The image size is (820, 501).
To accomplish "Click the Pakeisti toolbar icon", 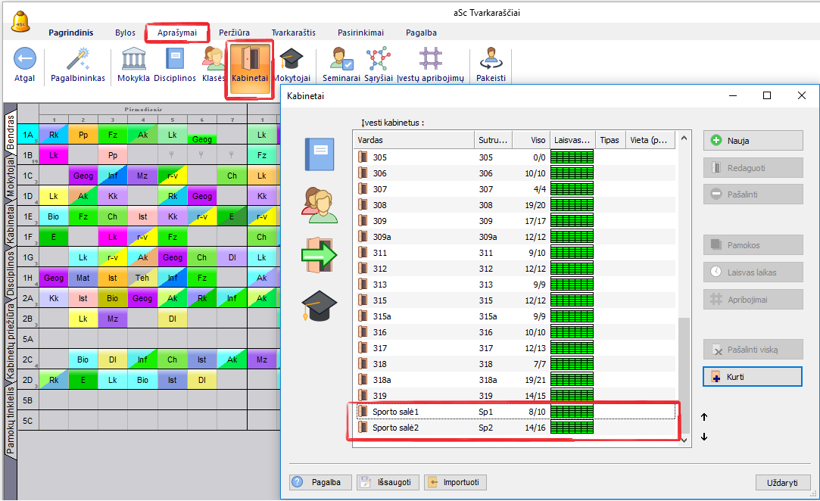I will [x=491, y=59].
